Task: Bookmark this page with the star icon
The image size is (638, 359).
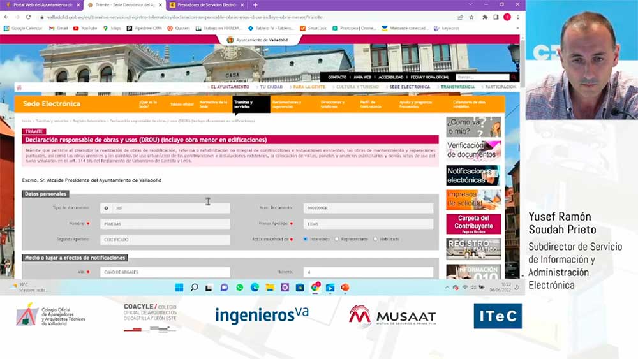Action: tap(471, 17)
